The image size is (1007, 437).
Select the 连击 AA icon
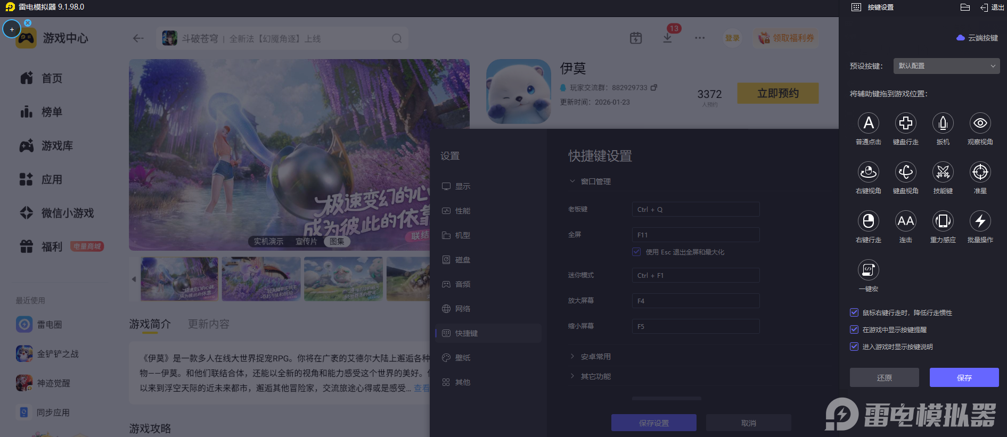(906, 221)
